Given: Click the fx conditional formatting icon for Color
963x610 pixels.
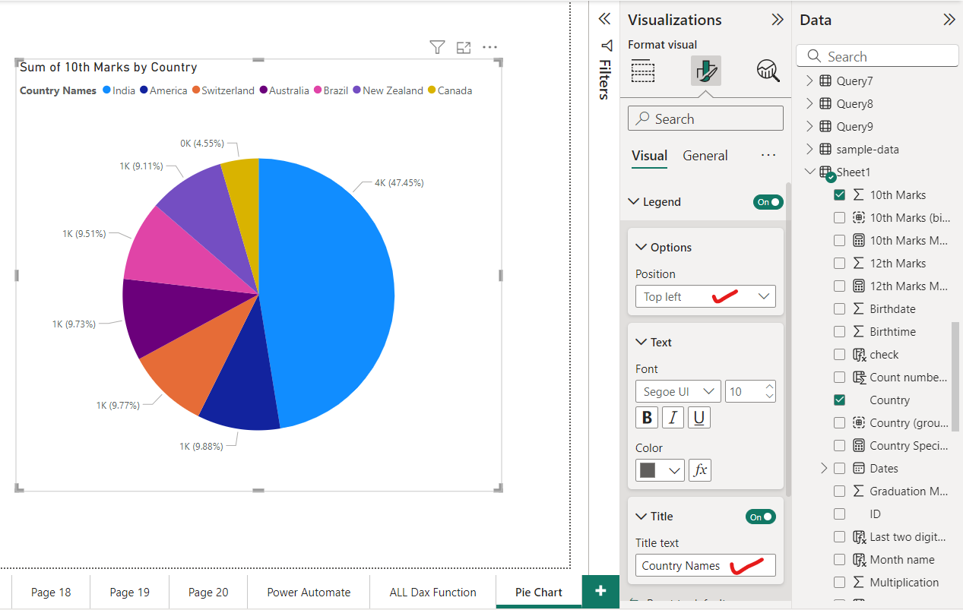Looking at the screenshot, I should click(699, 469).
